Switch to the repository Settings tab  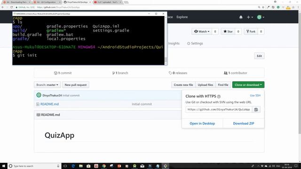pos(195,43)
